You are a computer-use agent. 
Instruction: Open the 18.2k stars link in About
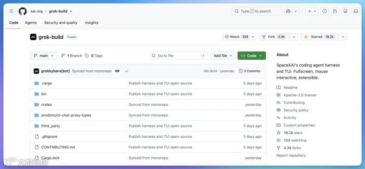pyautogui.click(x=293, y=133)
